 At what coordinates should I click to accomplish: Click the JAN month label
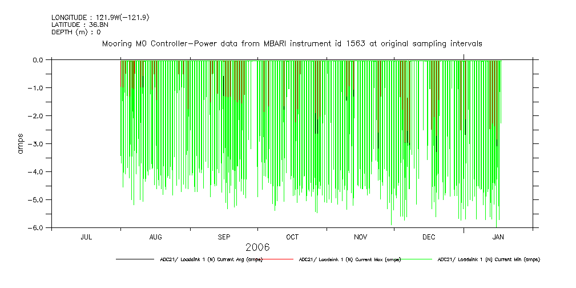click(x=498, y=237)
